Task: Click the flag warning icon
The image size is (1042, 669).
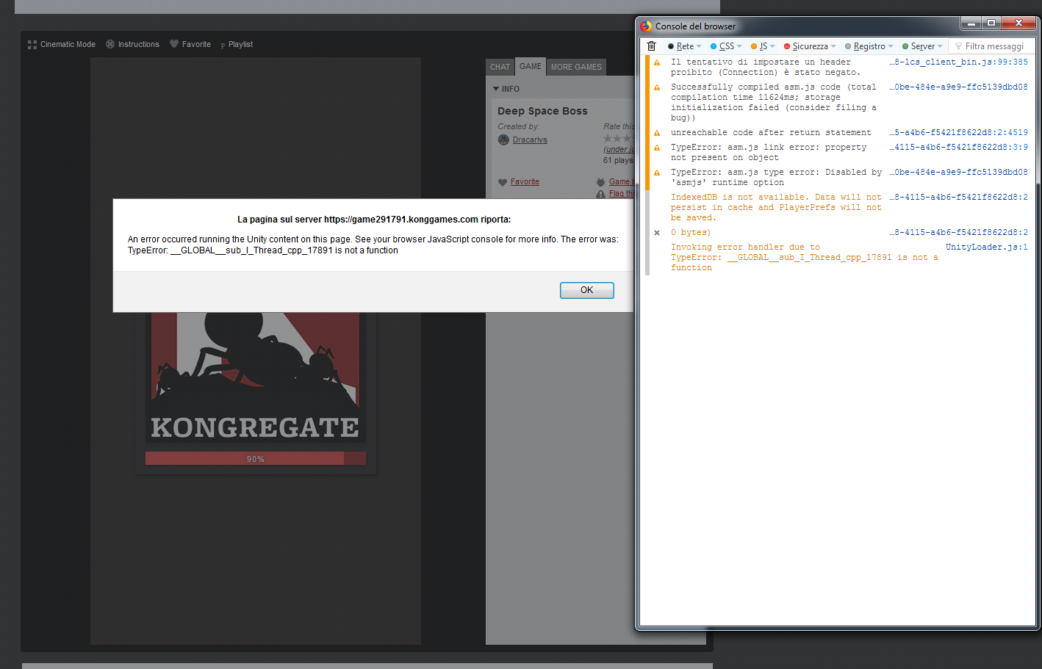Action: 600,194
